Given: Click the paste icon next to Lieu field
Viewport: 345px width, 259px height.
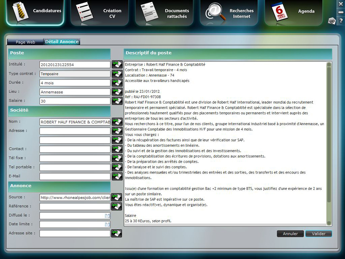Looking at the screenshot, I should pos(117,92).
